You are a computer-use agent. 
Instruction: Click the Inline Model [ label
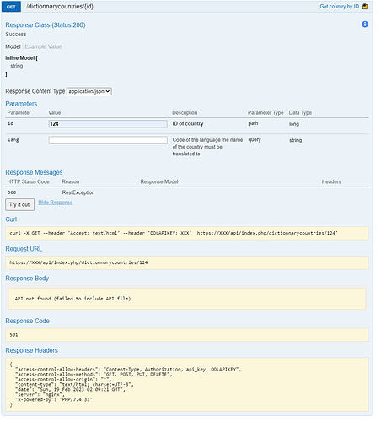click(x=21, y=58)
